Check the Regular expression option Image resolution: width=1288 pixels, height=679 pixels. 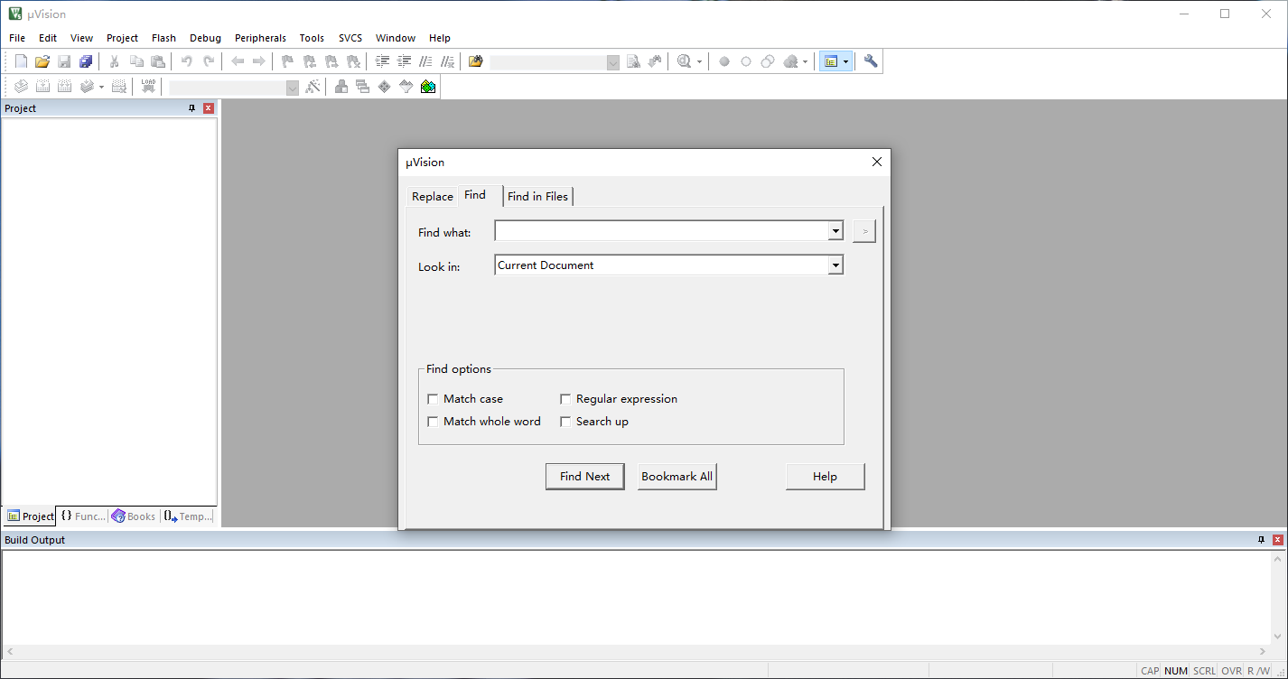[x=566, y=399]
